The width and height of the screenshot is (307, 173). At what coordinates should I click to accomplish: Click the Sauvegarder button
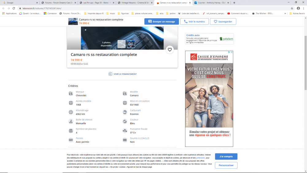click(x=223, y=22)
